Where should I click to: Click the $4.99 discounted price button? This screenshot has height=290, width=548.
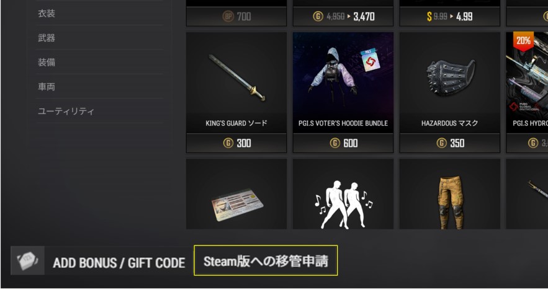click(450, 16)
